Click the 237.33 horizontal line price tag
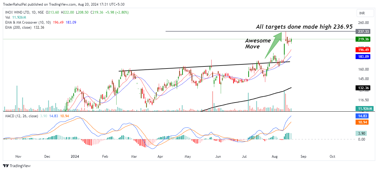 tap(363, 31)
